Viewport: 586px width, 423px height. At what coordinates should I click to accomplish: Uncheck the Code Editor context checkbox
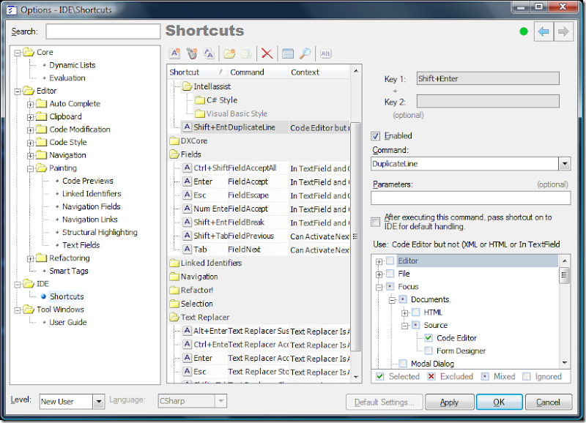(429, 338)
